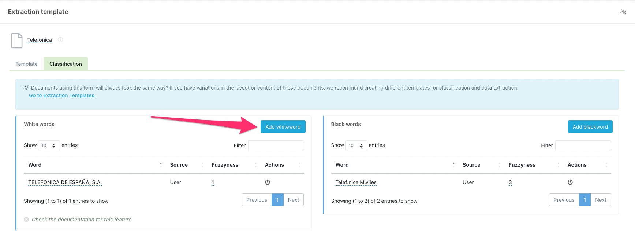Click Source value User in White words row
The height and width of the screenshot is (251, 635).
click(x=176, y=182)
